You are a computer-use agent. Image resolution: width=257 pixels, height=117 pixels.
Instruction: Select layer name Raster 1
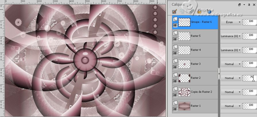(196, 106)
